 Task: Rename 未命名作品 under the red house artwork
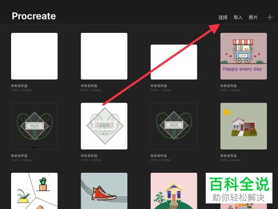(x=229, y=155)
